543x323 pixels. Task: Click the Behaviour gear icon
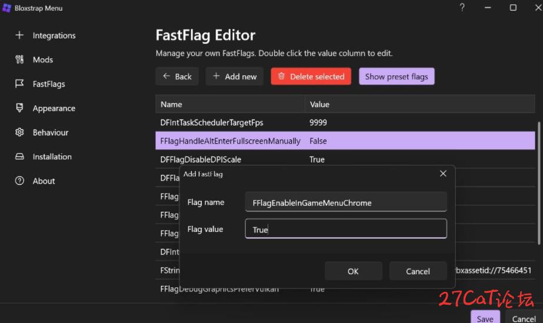tap(19, 132)
